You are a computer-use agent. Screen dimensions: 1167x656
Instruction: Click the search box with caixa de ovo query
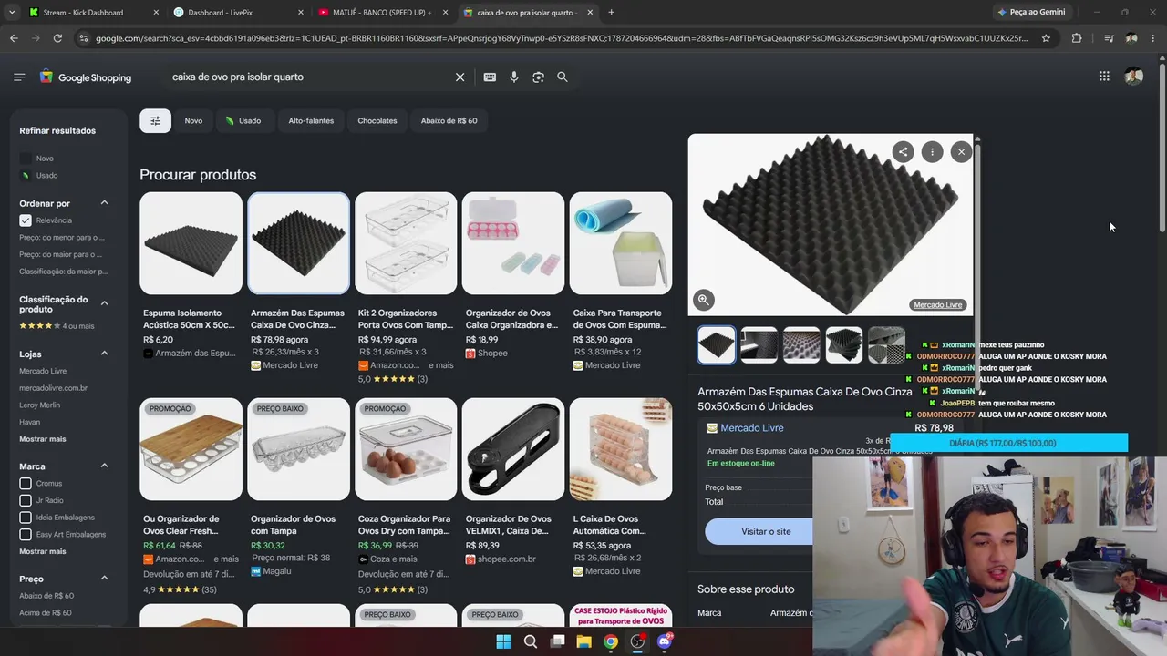click(x=310, y=77)
